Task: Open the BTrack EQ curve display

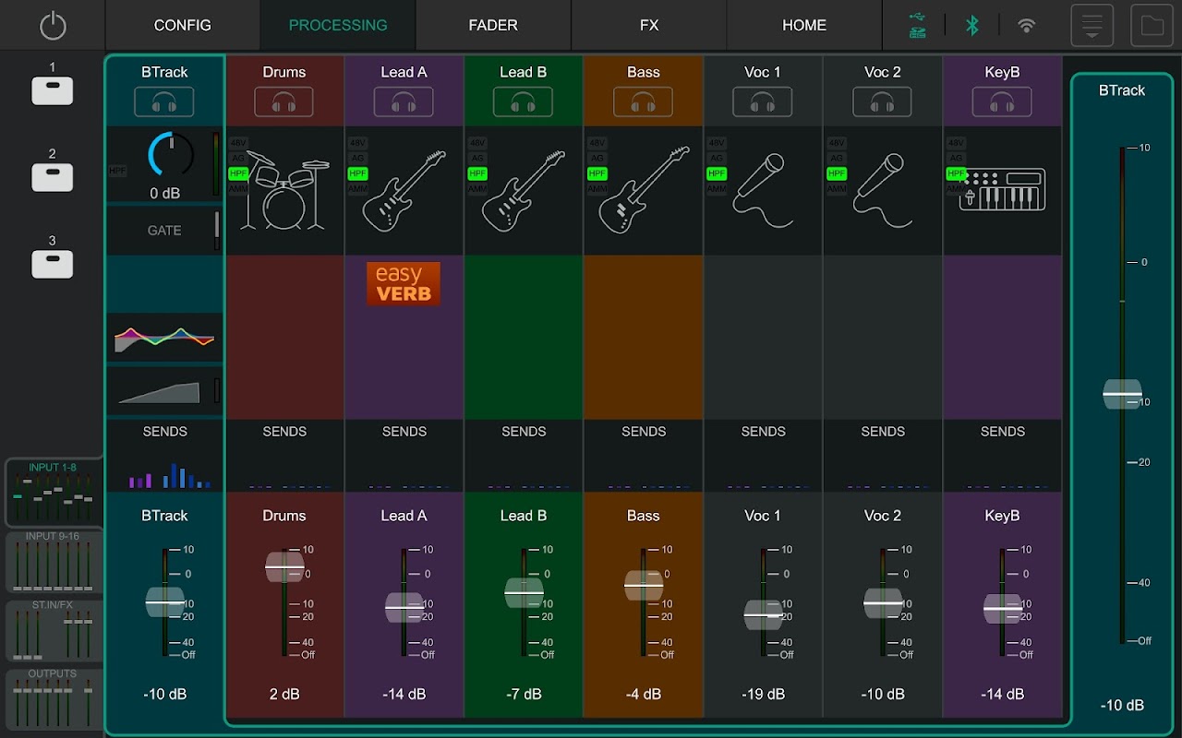Action: point(164,338)
